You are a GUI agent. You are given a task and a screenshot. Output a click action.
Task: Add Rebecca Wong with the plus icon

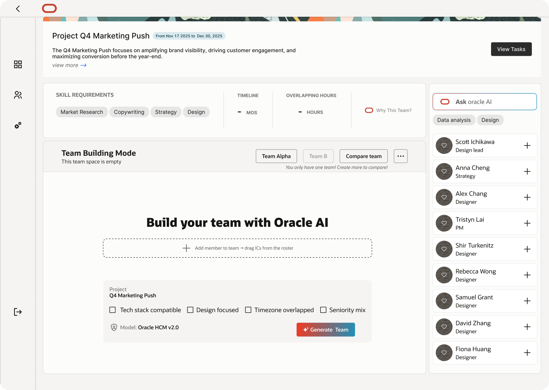527,275
